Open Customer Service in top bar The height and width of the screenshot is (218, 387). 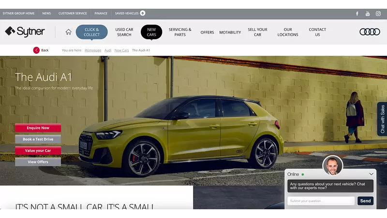[x=73, y=14]
